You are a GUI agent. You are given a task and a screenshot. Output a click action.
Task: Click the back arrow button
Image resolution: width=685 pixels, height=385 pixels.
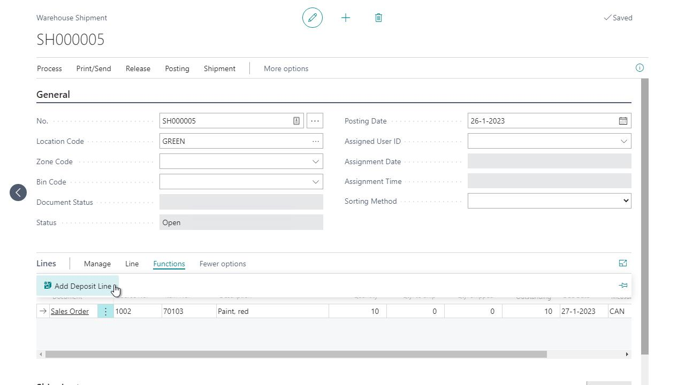pyautogui.click(x=18, y=192)
